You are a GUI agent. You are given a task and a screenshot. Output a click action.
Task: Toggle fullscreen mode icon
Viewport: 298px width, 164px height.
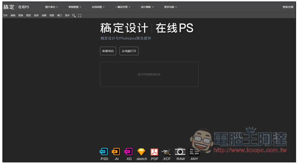click(80, 16)
